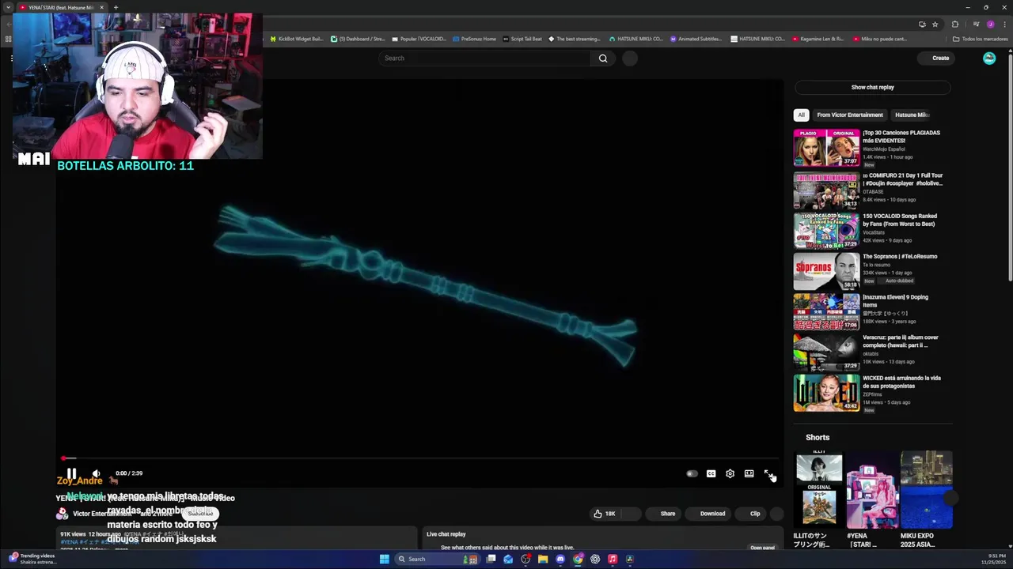Viewport: 1013px width, 569px height.
Task: Click the red video progress bar
Action: pos(419,458)
